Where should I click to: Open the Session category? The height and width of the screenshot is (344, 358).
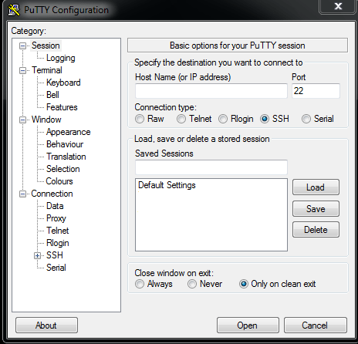tap(46, 46)
